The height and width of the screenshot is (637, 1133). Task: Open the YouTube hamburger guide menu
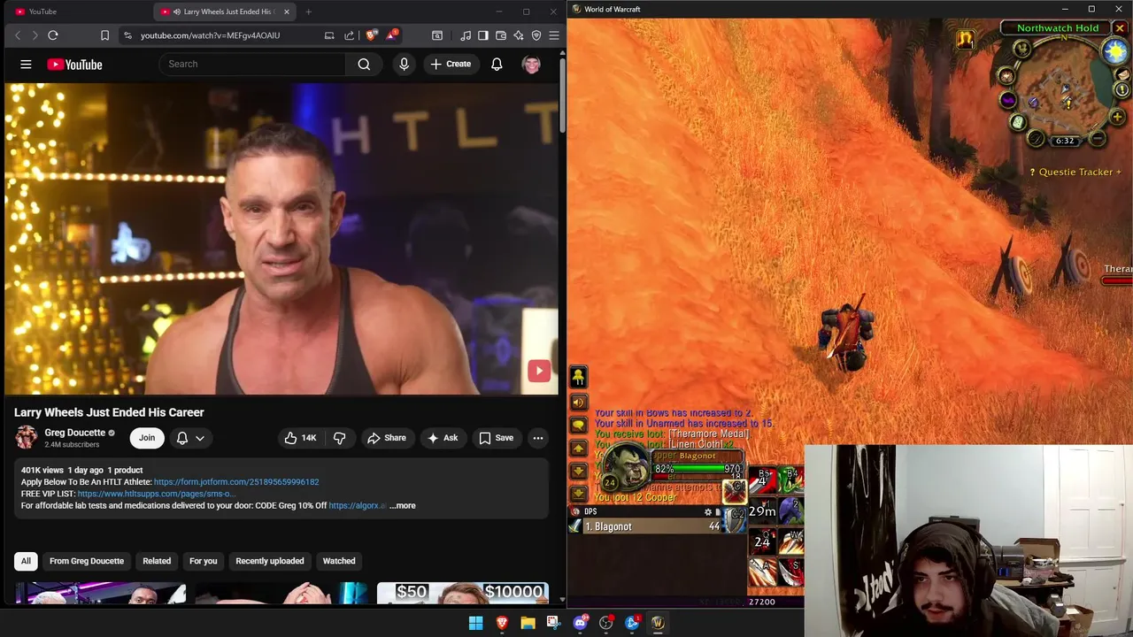click(x=26, y=65)
